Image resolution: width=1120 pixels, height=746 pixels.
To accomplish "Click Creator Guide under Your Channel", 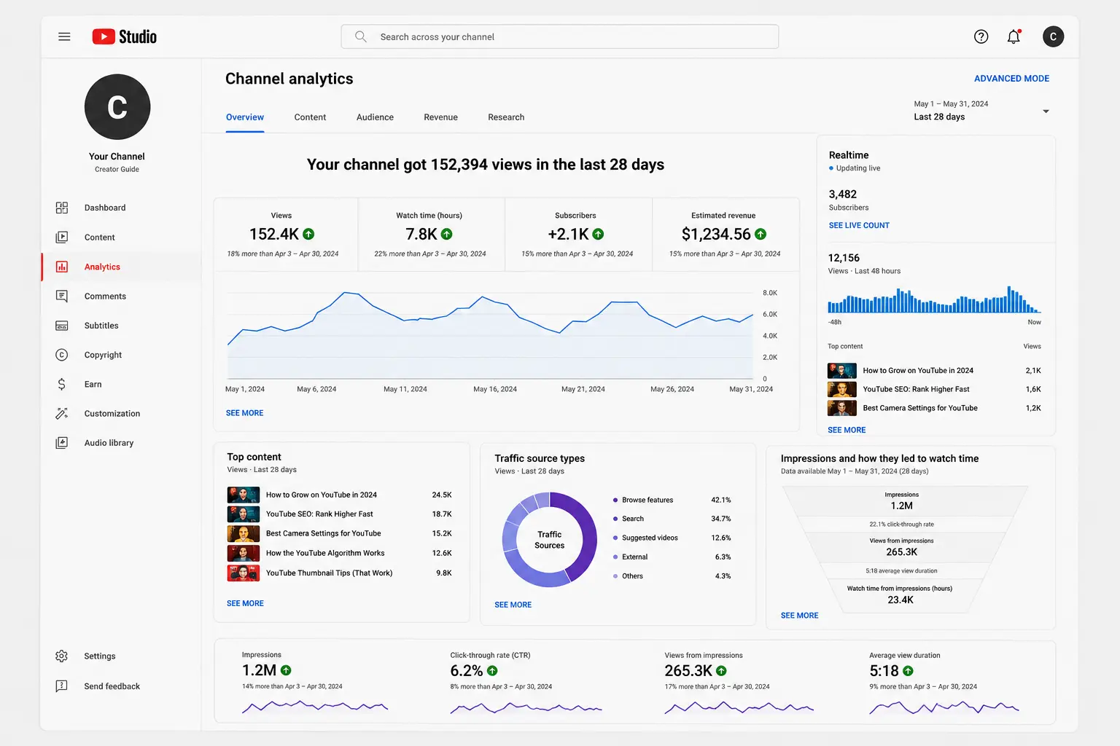I will pos(117,169).
